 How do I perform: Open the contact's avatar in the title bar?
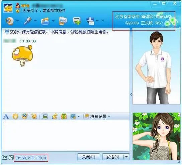coord(8,8)
